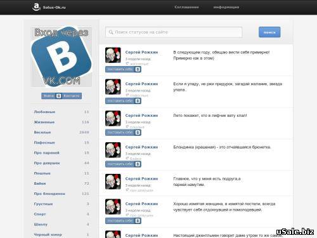The image size is (317, 238).
Task: Click 'поставить себе' under 'В следующем году' status
Action: [x=123, y=69]
